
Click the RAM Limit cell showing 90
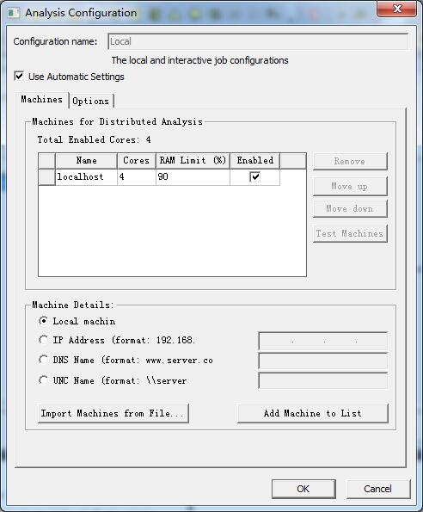[193, 177]
